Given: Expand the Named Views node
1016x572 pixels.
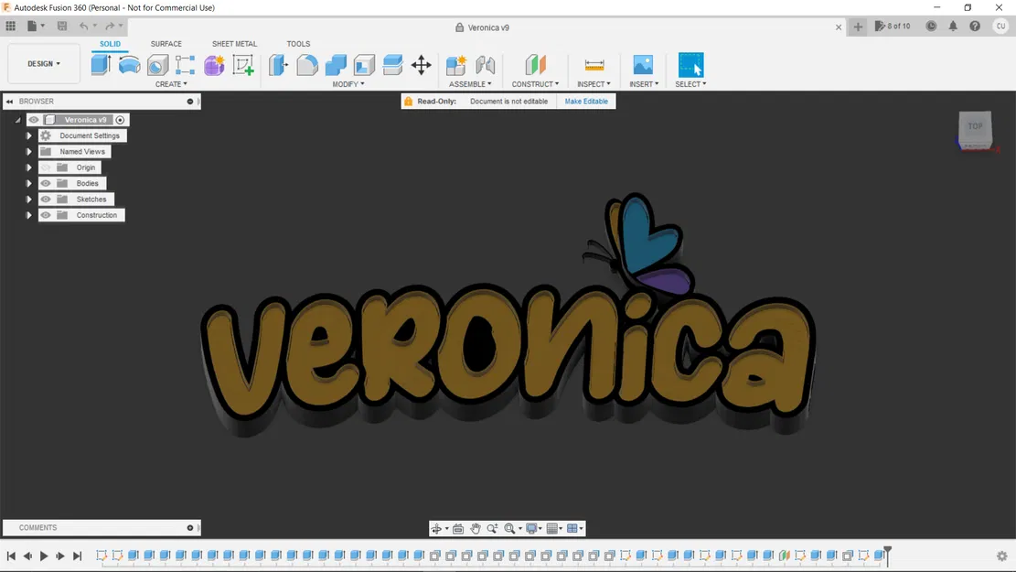Looking at the screenshot, I should [x=29, y=152].
